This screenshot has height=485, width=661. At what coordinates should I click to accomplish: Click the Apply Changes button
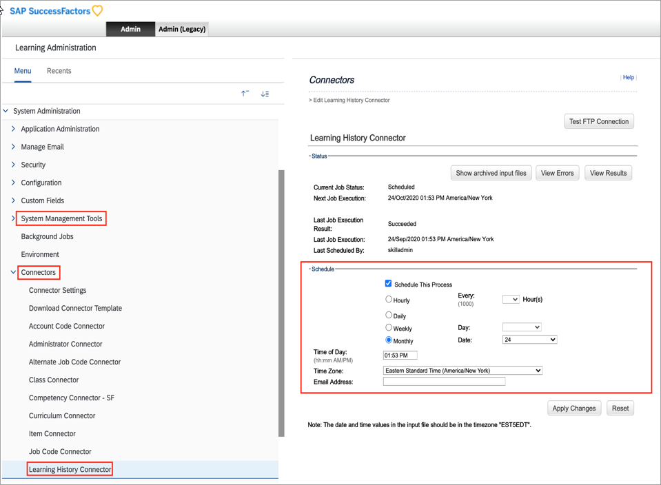573,408
